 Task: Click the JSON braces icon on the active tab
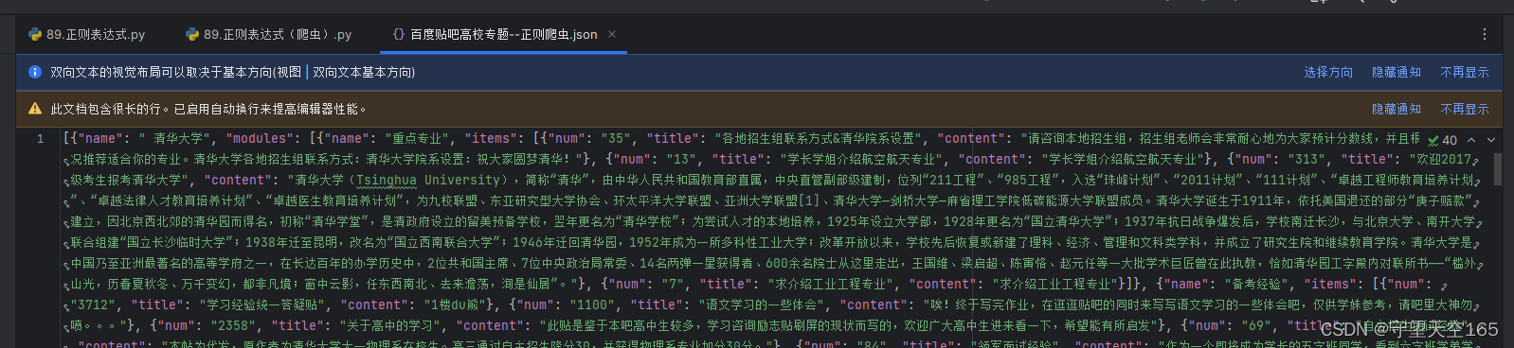[398, 34]
